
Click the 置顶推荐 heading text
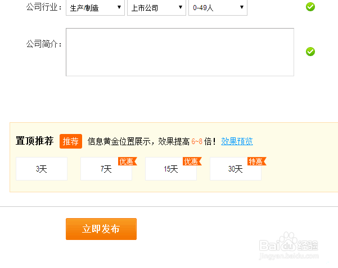(34, 141)
